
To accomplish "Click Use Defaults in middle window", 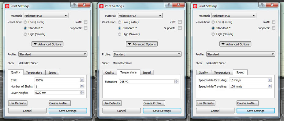I will pos(112,103).
